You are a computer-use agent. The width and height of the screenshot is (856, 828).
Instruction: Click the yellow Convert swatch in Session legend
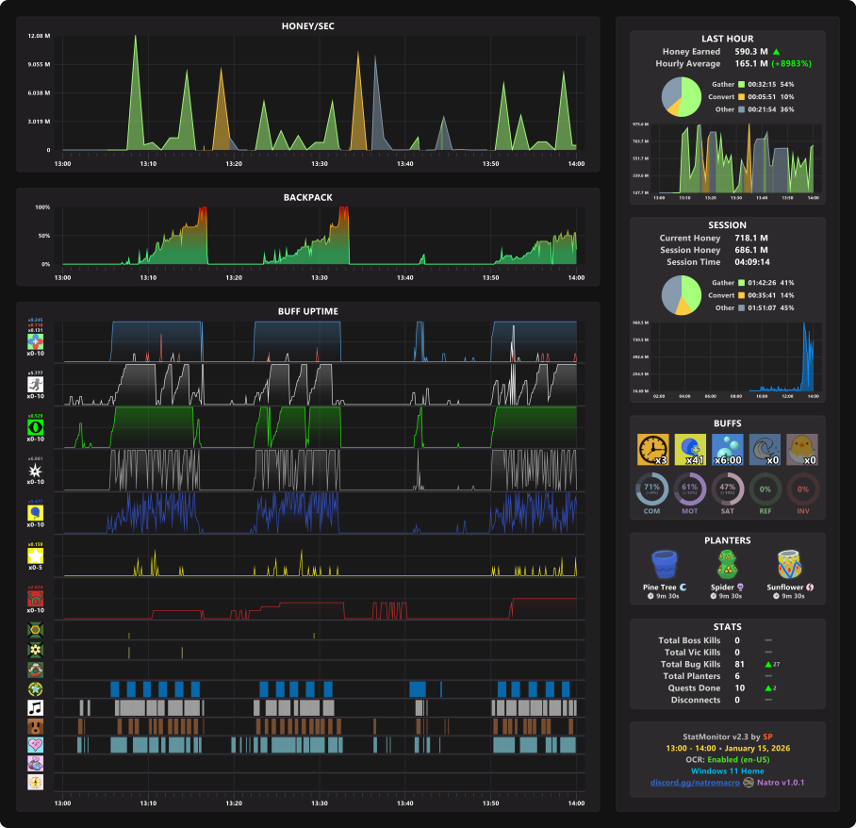[741, 295]
